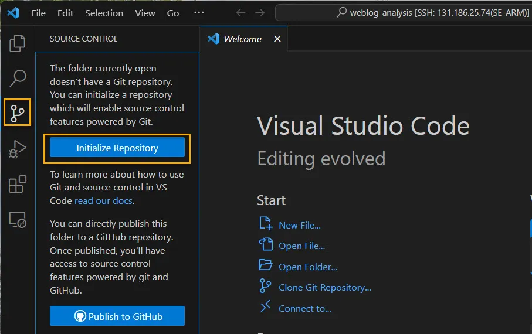The height and width of the screenshot is (334, 532).
Task: Click the VS Code logo in title bar
Action: [13, 13]
